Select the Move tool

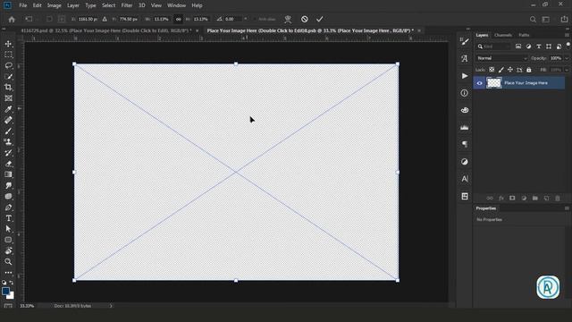(x=8, y=44)
